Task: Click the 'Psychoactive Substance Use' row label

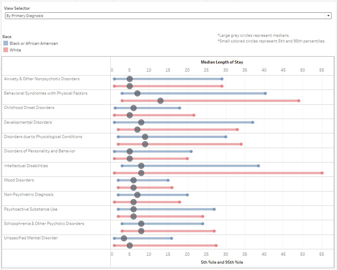Action: pos(31,209)
